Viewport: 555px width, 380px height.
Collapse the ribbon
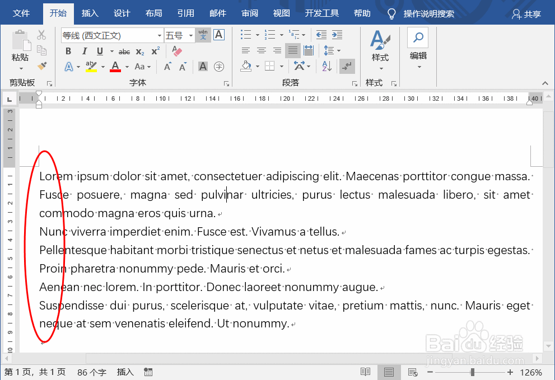click(x=545, y=83)
